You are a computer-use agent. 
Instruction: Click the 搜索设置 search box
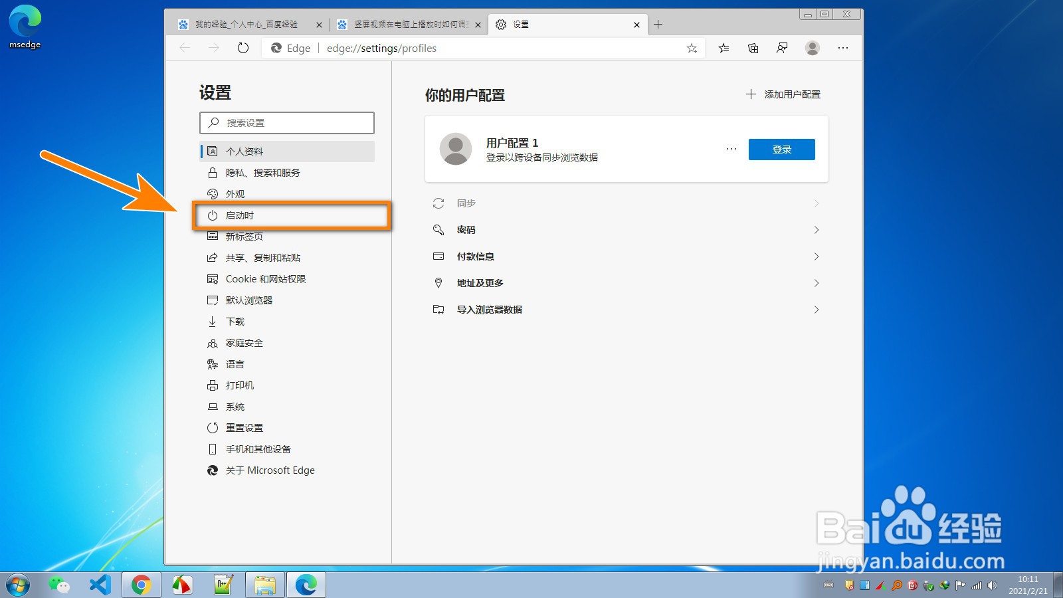287,123
